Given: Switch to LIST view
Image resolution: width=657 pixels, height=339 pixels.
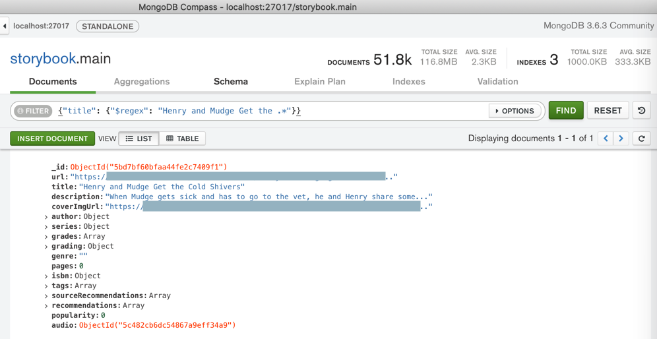Looking at the screenshot, I should (139, 139).
